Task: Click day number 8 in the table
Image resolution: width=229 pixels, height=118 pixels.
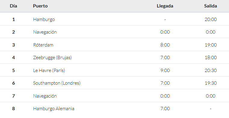Action: point(14,109)
